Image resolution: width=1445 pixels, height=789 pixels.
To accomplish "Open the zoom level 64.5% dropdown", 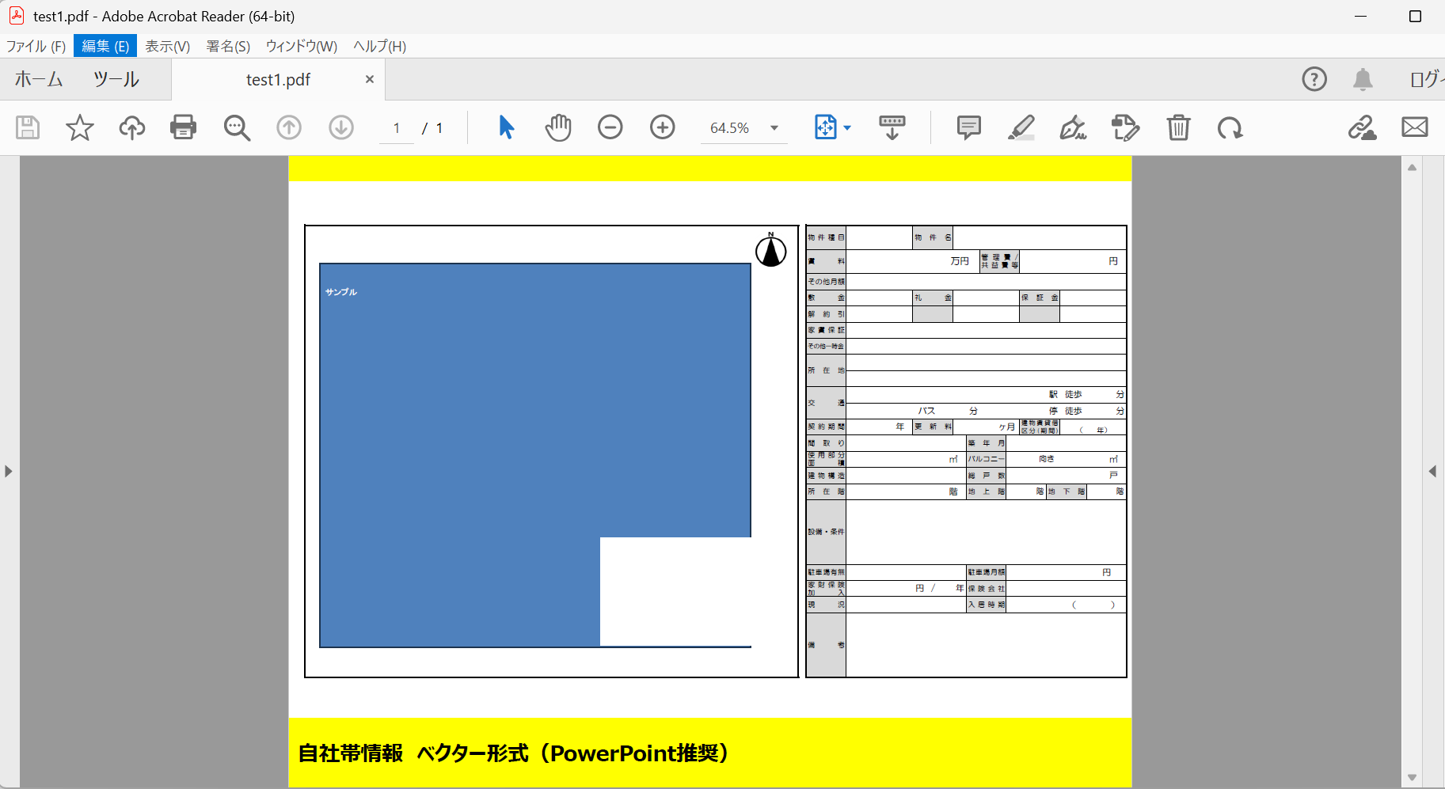I will (774, 128).
